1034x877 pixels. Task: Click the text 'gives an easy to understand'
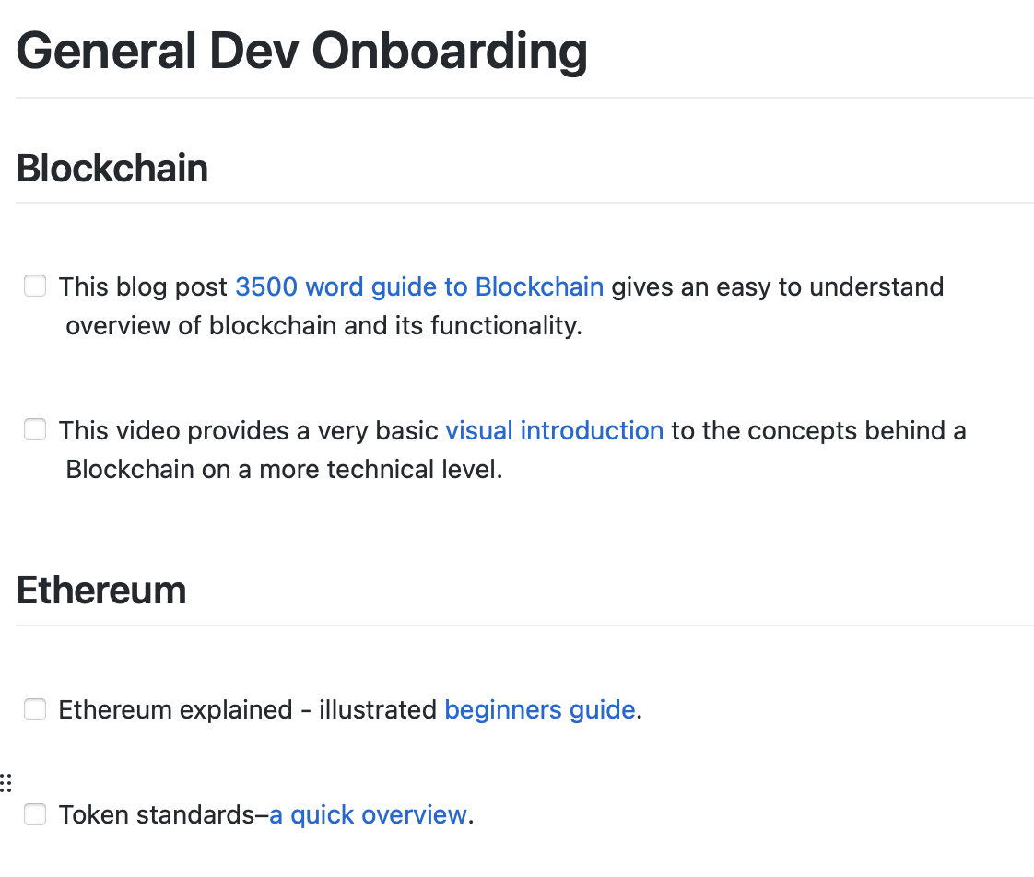(x=778, y=287)
